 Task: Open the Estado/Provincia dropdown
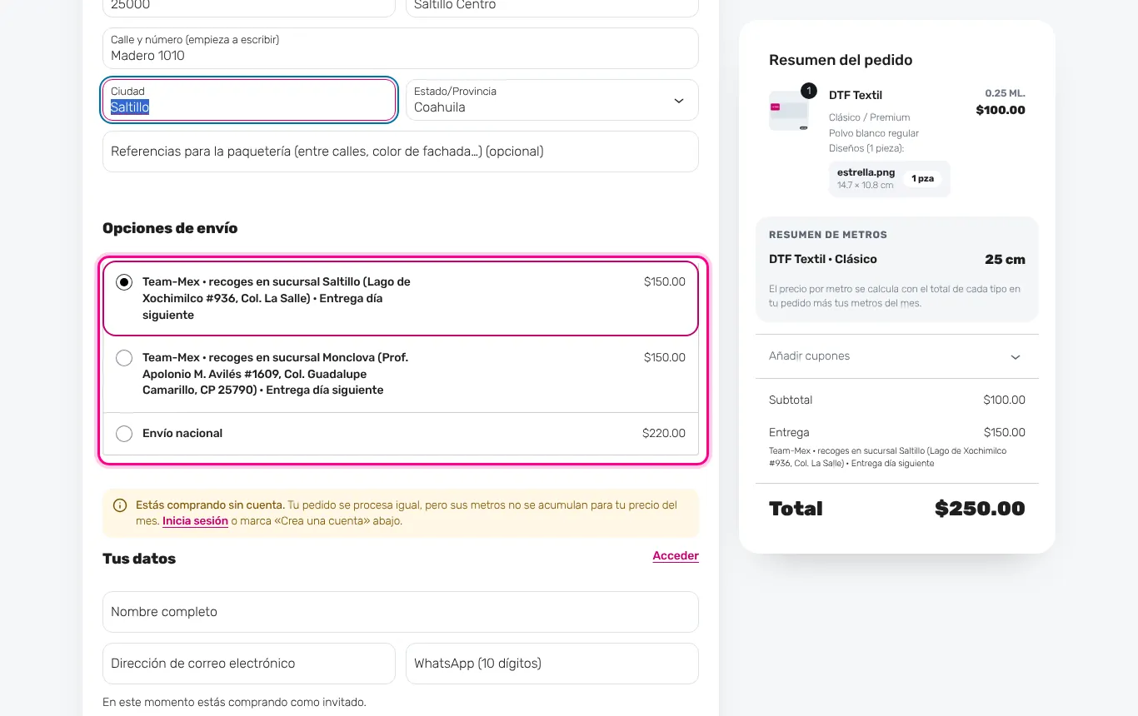(552, 100)
